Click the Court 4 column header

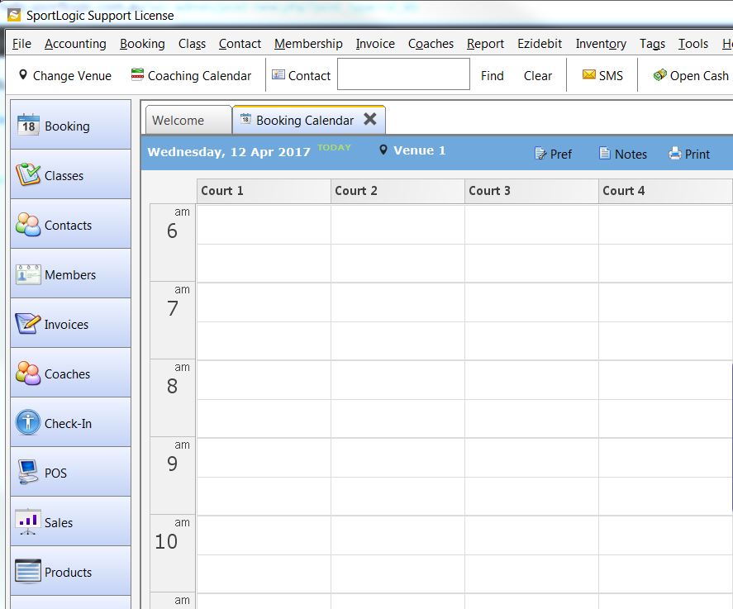point(665,191)
